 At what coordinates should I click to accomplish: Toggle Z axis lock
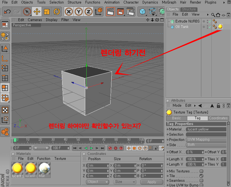tap(88, 12)
